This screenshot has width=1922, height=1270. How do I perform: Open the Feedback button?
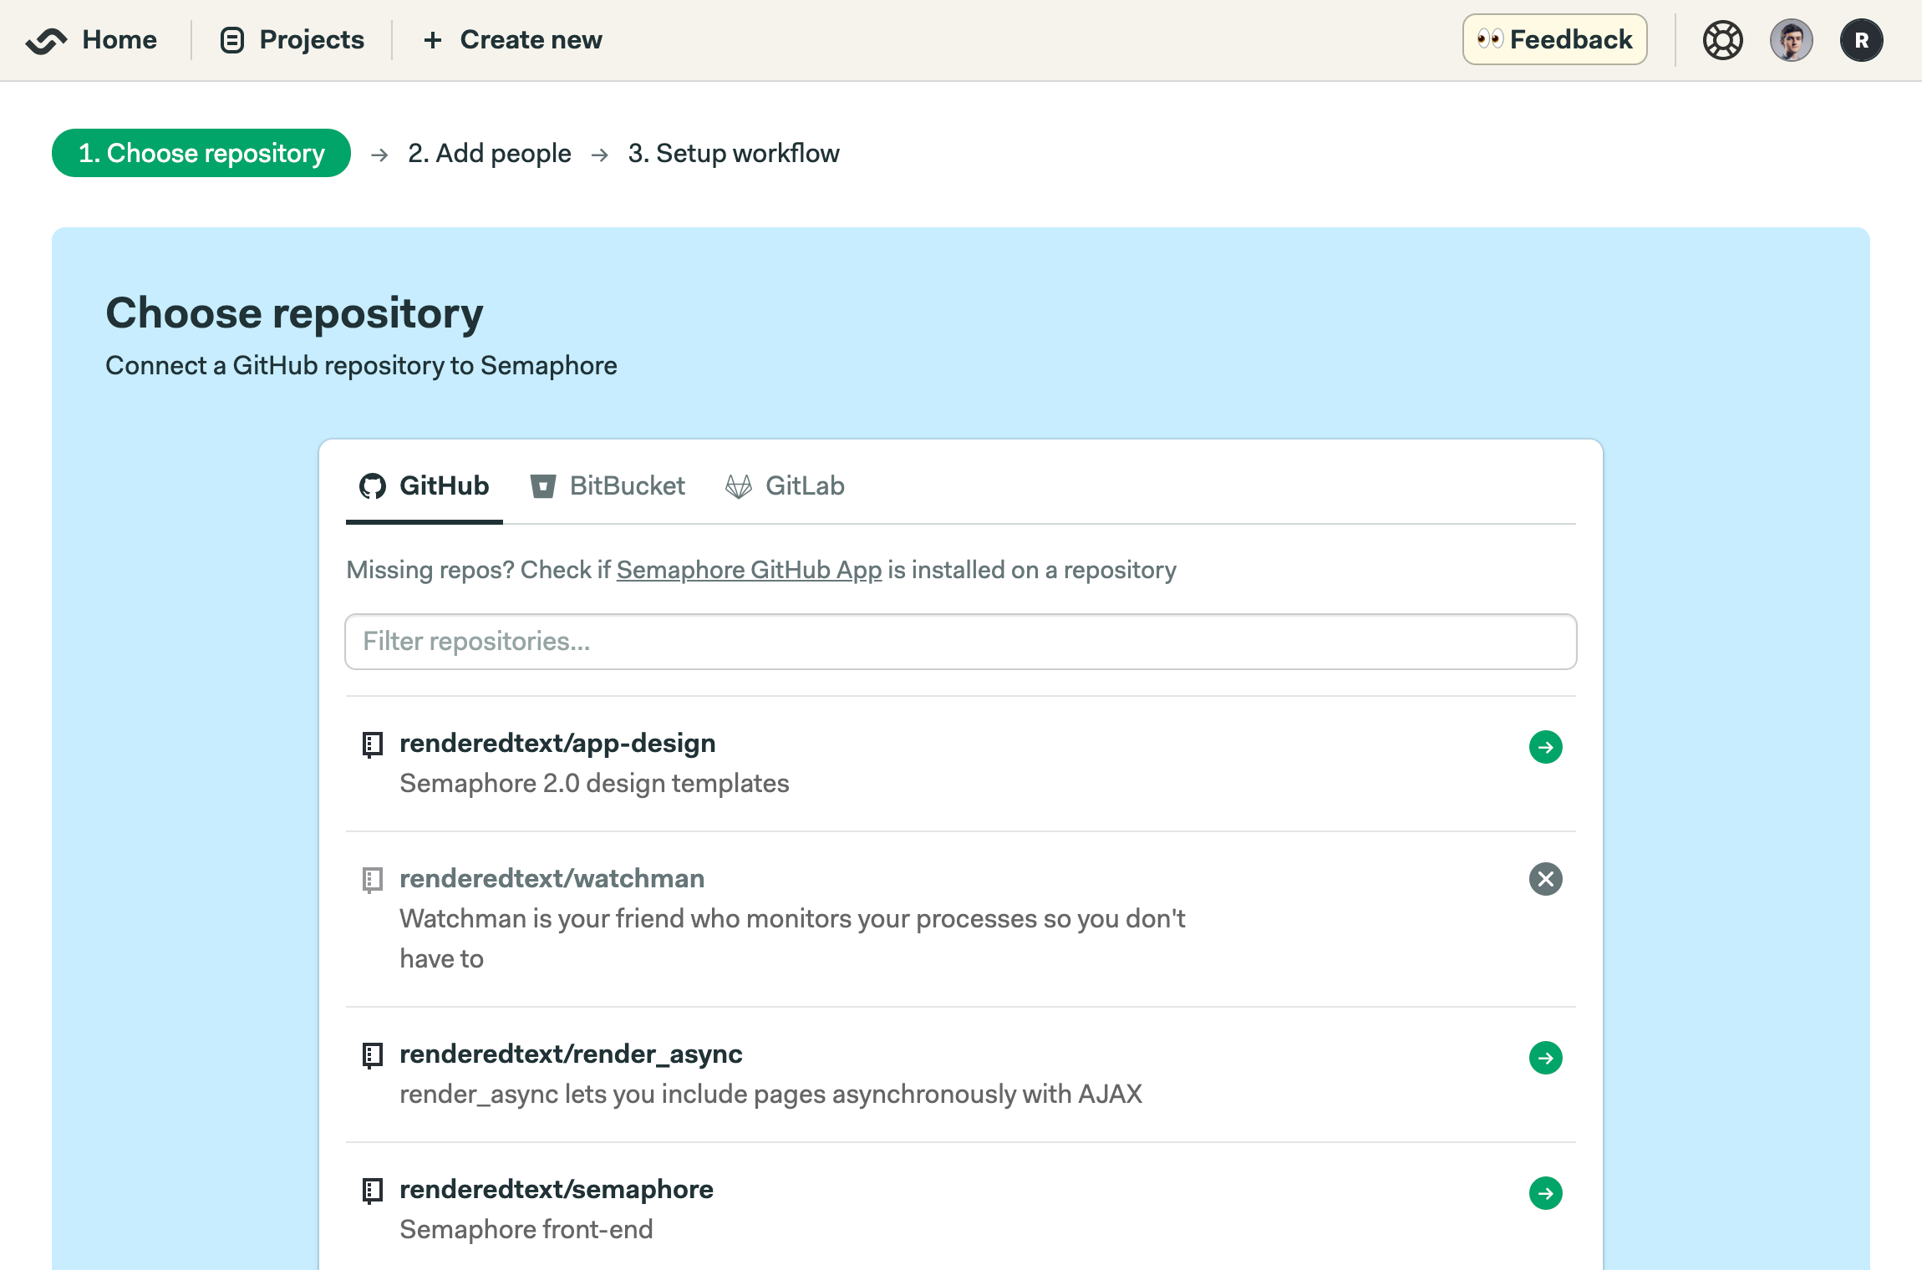point(1554,39)
